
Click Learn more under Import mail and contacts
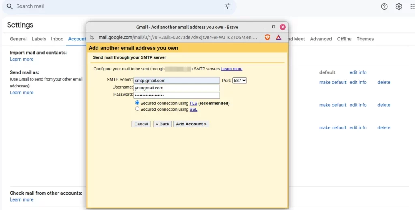21,59
